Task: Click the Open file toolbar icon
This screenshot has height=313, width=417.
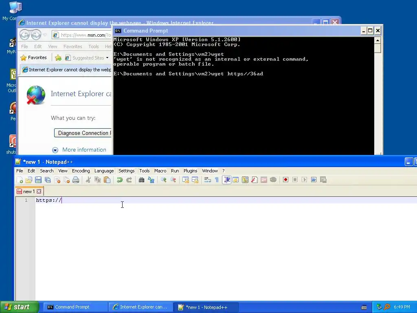Action: [29, 180]
